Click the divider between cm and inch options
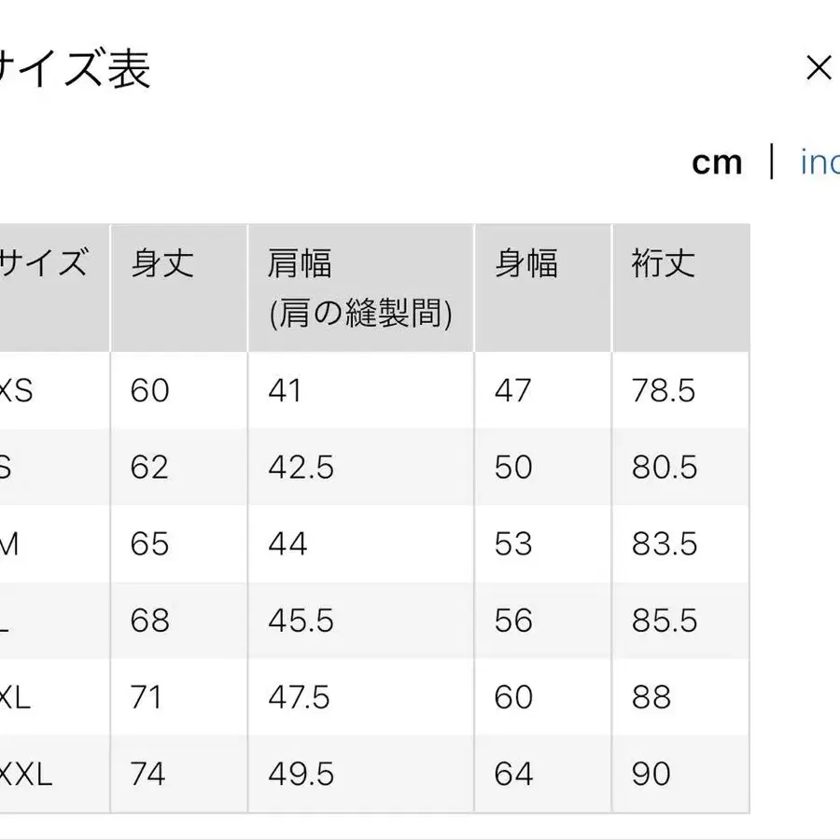Screen dimensions: 840x840 tap(774, 161)
